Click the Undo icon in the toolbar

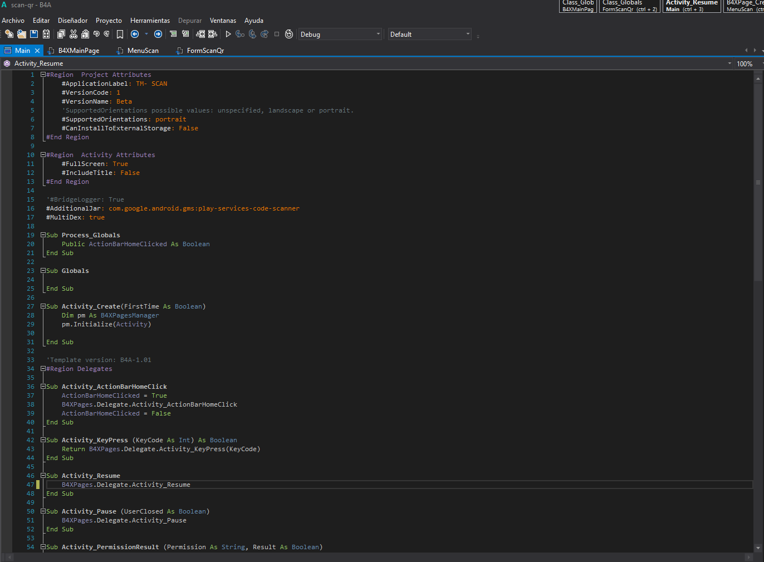tap(96, 34)
